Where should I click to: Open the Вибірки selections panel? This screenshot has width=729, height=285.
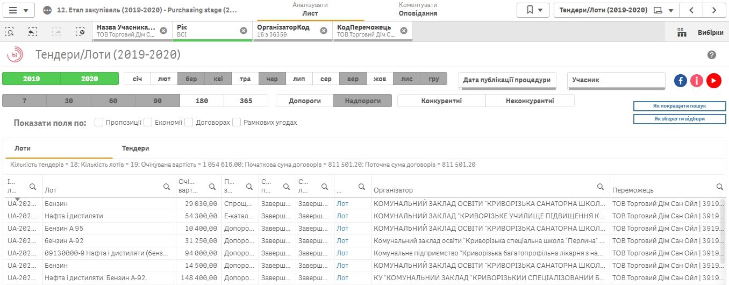(x=700, y=32)
